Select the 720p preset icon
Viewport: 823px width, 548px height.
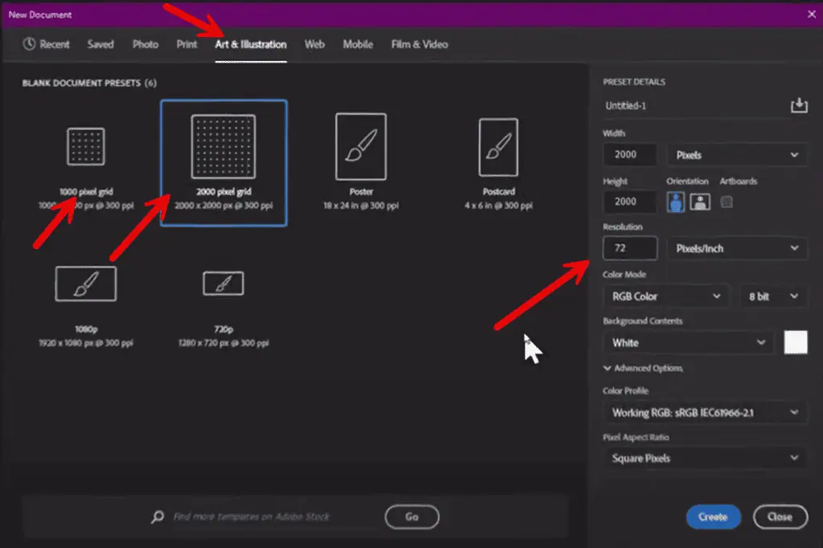click(223, 283)
